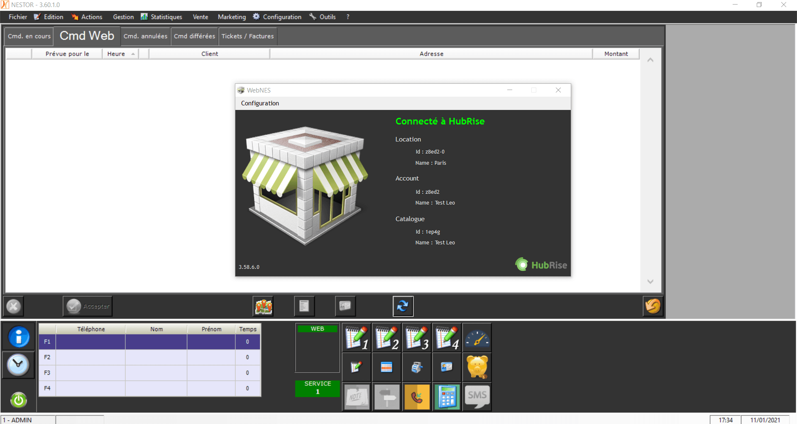Click the incoming phone call icon
The width and height of the screenshot is (797, 424).
tap(417, 397)
